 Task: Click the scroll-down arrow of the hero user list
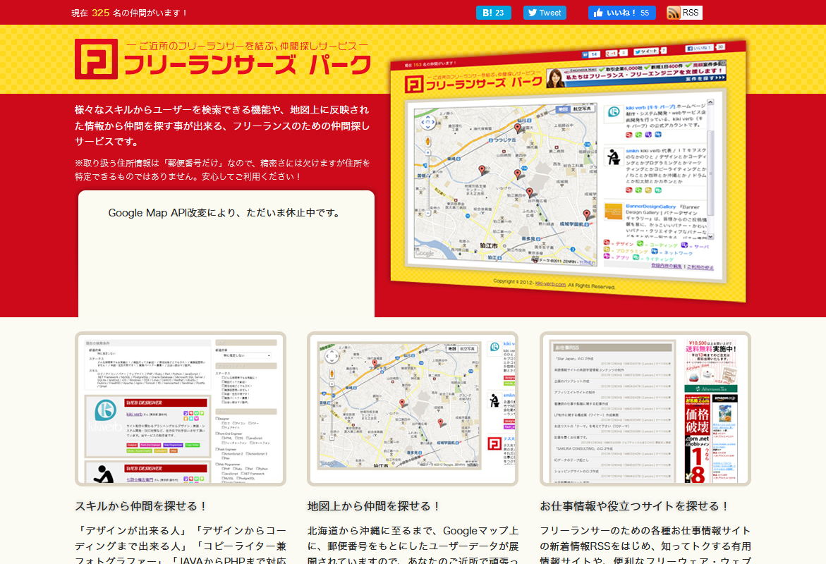tap(710, 236)
